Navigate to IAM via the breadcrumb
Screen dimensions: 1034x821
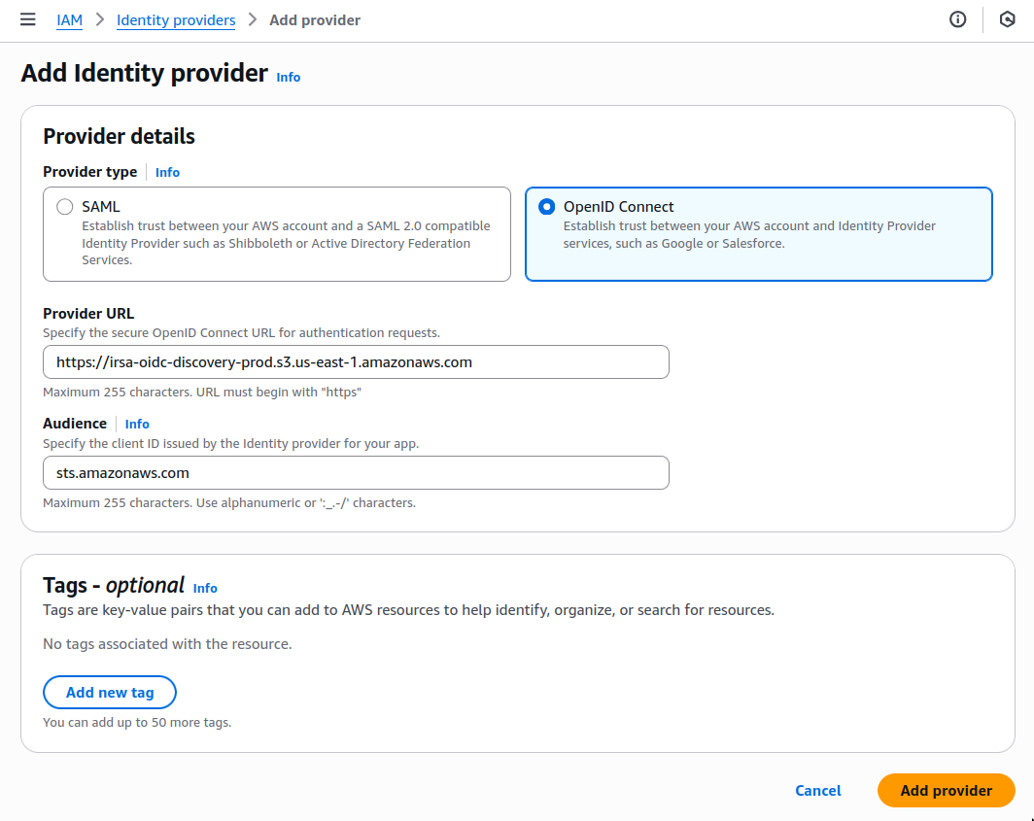(x=69, y=19)
